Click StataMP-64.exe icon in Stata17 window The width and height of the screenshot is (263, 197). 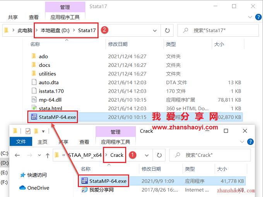pos(34,117)
